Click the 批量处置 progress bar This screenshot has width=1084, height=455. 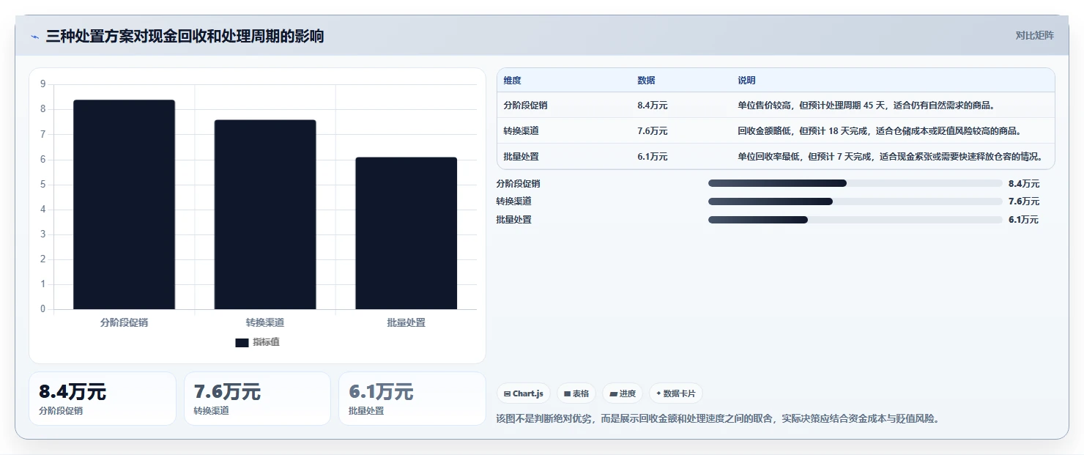pos(855,220)
